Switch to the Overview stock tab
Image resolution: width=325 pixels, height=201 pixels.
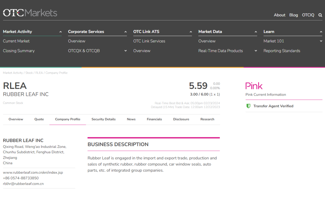(16, 119)
